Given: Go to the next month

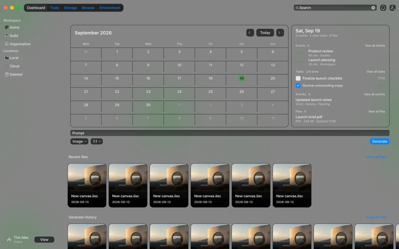Looking at the screenshot, I should (280, 33).
